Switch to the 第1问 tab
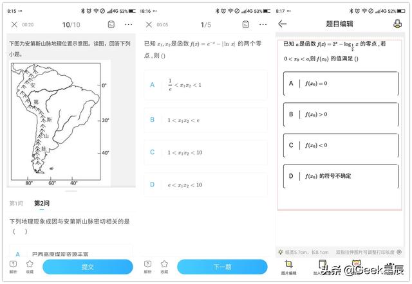Image resolution: width=412 pixels, height=284 pixels. click(16, 203)
